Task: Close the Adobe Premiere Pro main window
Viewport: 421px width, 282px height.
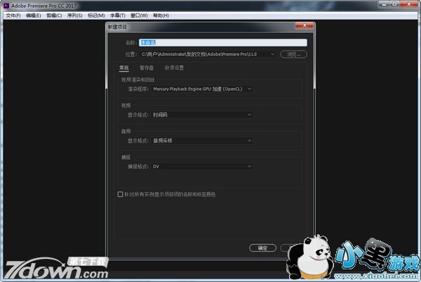Action: click(409, 4)
